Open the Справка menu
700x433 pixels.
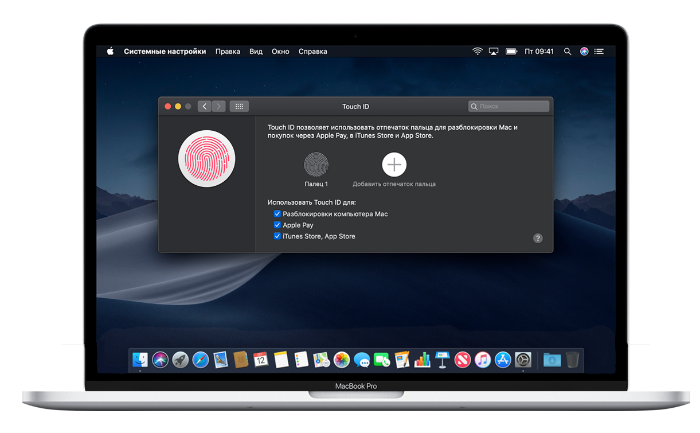point(313,51)
